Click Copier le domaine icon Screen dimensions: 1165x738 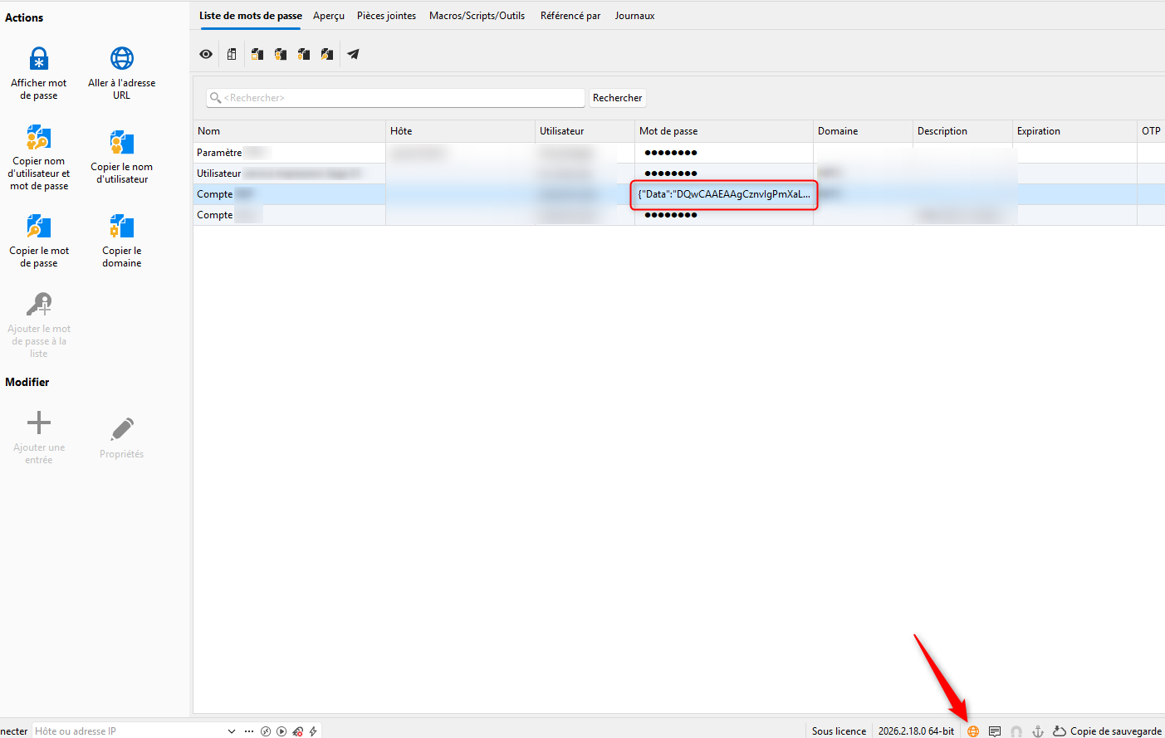tap(122, 227)
